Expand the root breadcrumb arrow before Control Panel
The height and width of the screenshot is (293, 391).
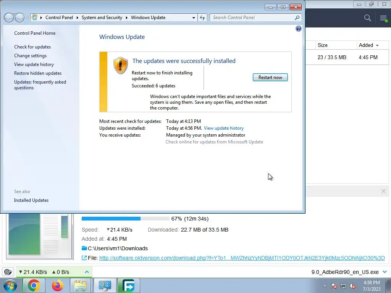click(41, 18)
